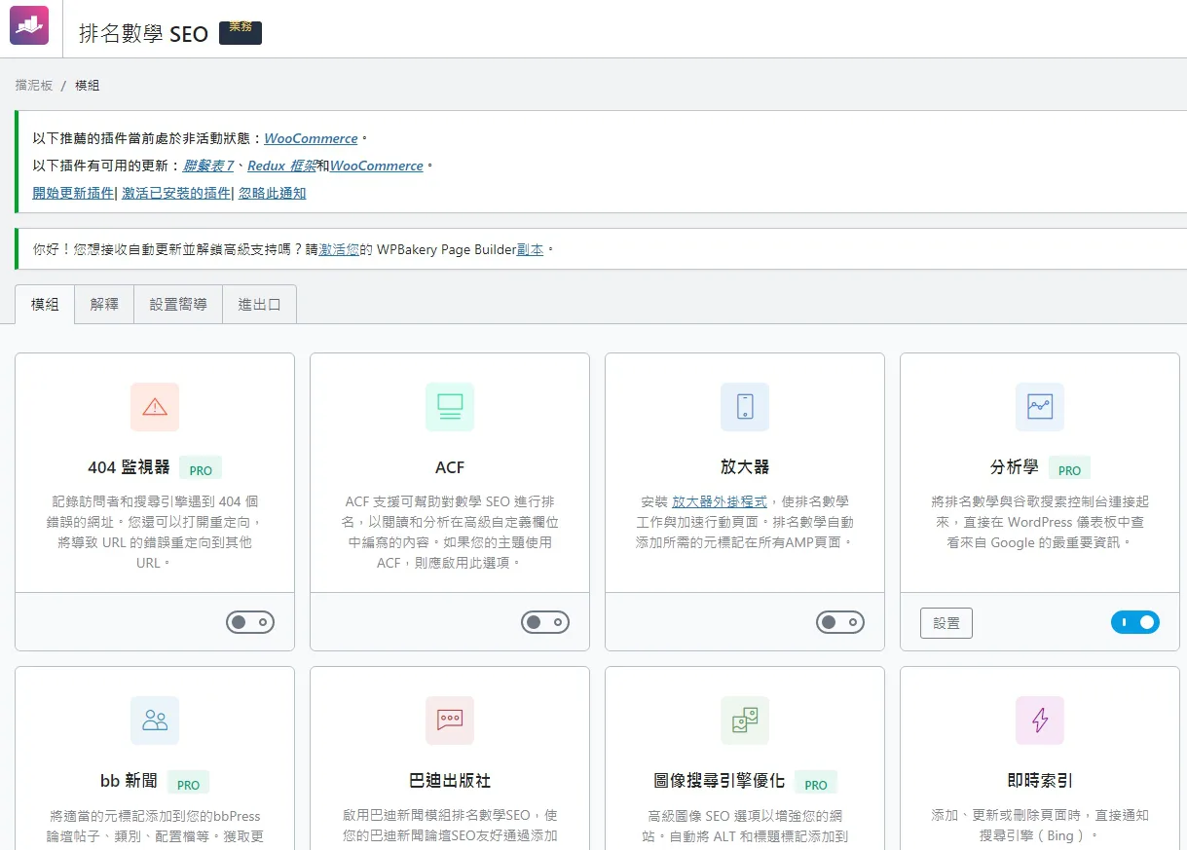Viewport: 1187px width, 850px height.
Task: Dismiss with 忽略此通知 link
Action: tap(273, 193)
